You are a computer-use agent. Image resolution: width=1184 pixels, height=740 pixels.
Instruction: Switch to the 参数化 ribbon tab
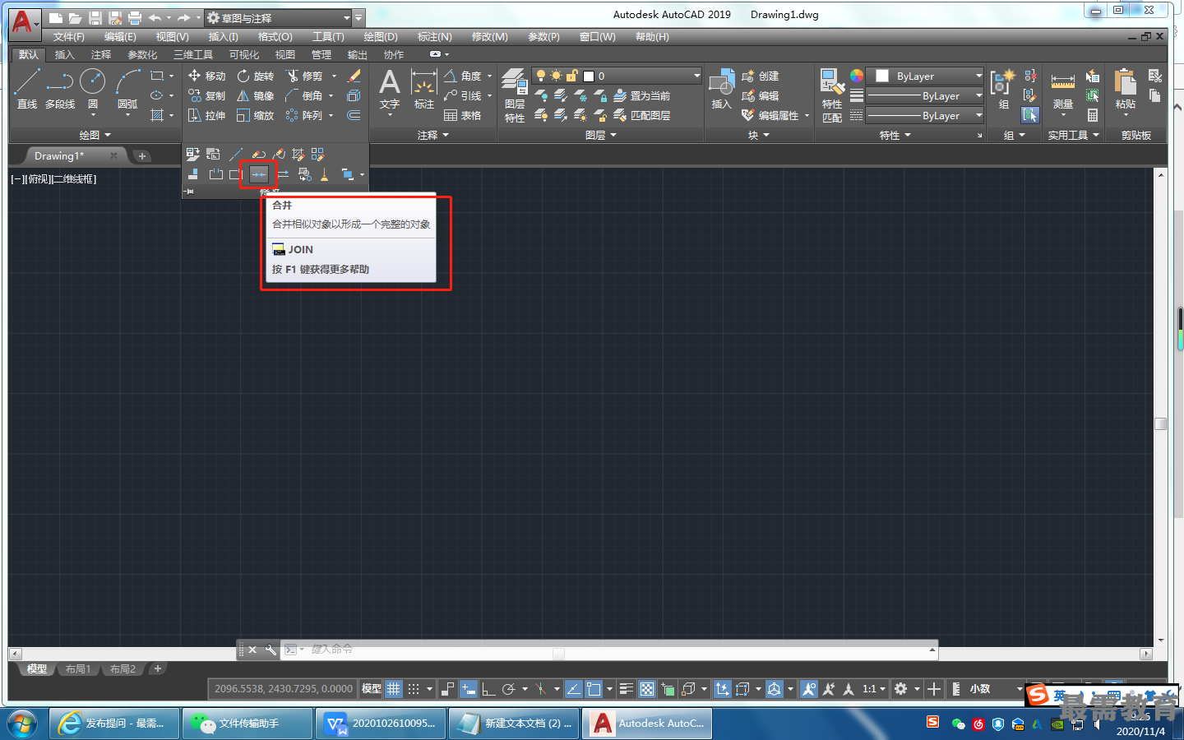pos(142,54)
